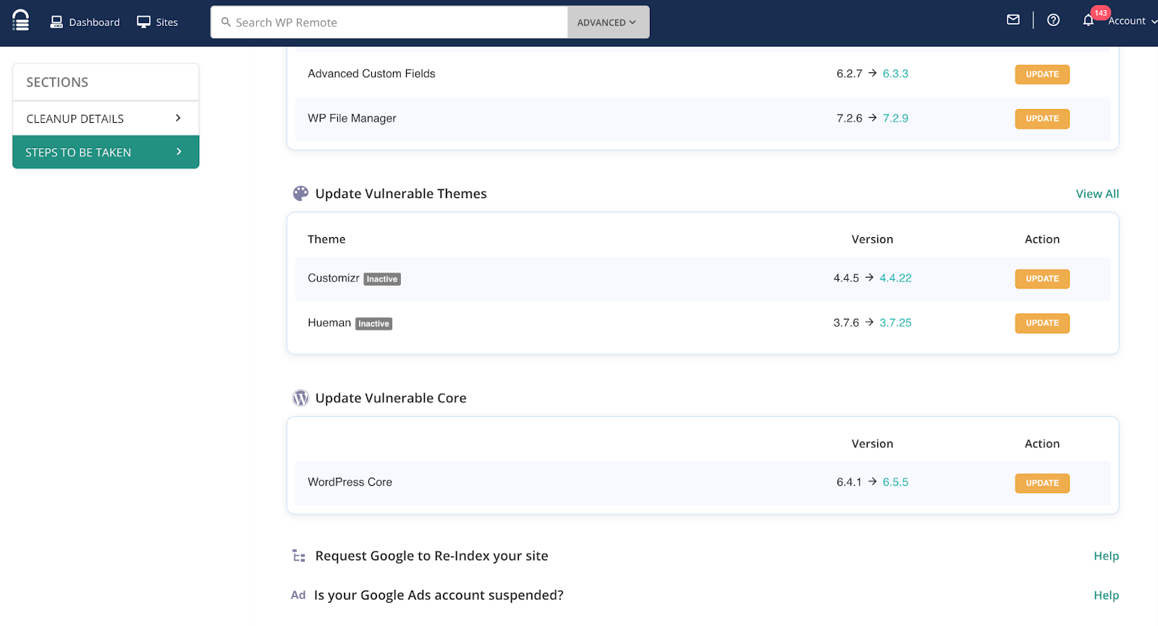Click the Inactive badge next to Hueman

pyautogui.click(x=373, y=324)
